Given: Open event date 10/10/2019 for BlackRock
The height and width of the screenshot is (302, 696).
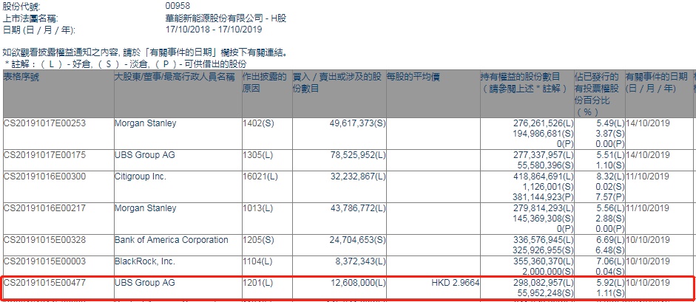Looking at the screenshot, I should point(647,261).
